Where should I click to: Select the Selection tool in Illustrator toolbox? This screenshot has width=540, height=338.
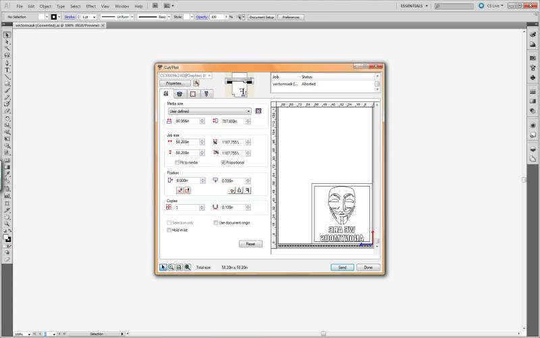click(7, 35)
